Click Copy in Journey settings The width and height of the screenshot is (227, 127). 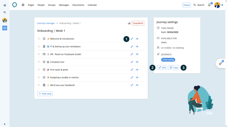(173, 68)
